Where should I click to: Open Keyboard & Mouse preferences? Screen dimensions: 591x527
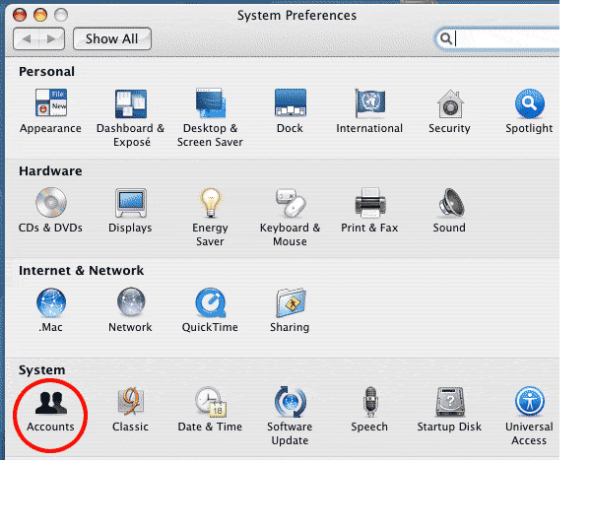(290, 204)
